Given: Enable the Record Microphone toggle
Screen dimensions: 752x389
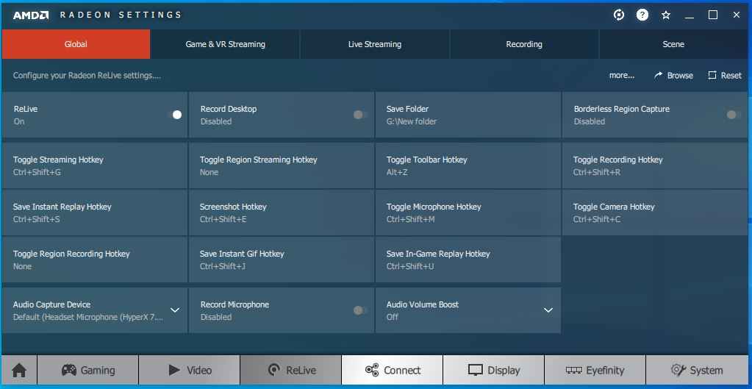Looking at the screenshot, I should pos(360,310).
